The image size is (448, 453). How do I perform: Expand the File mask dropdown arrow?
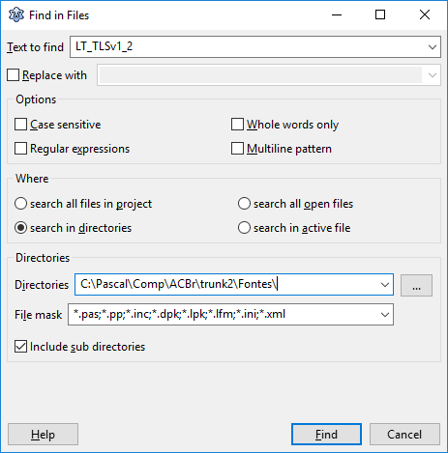(385, 314)
